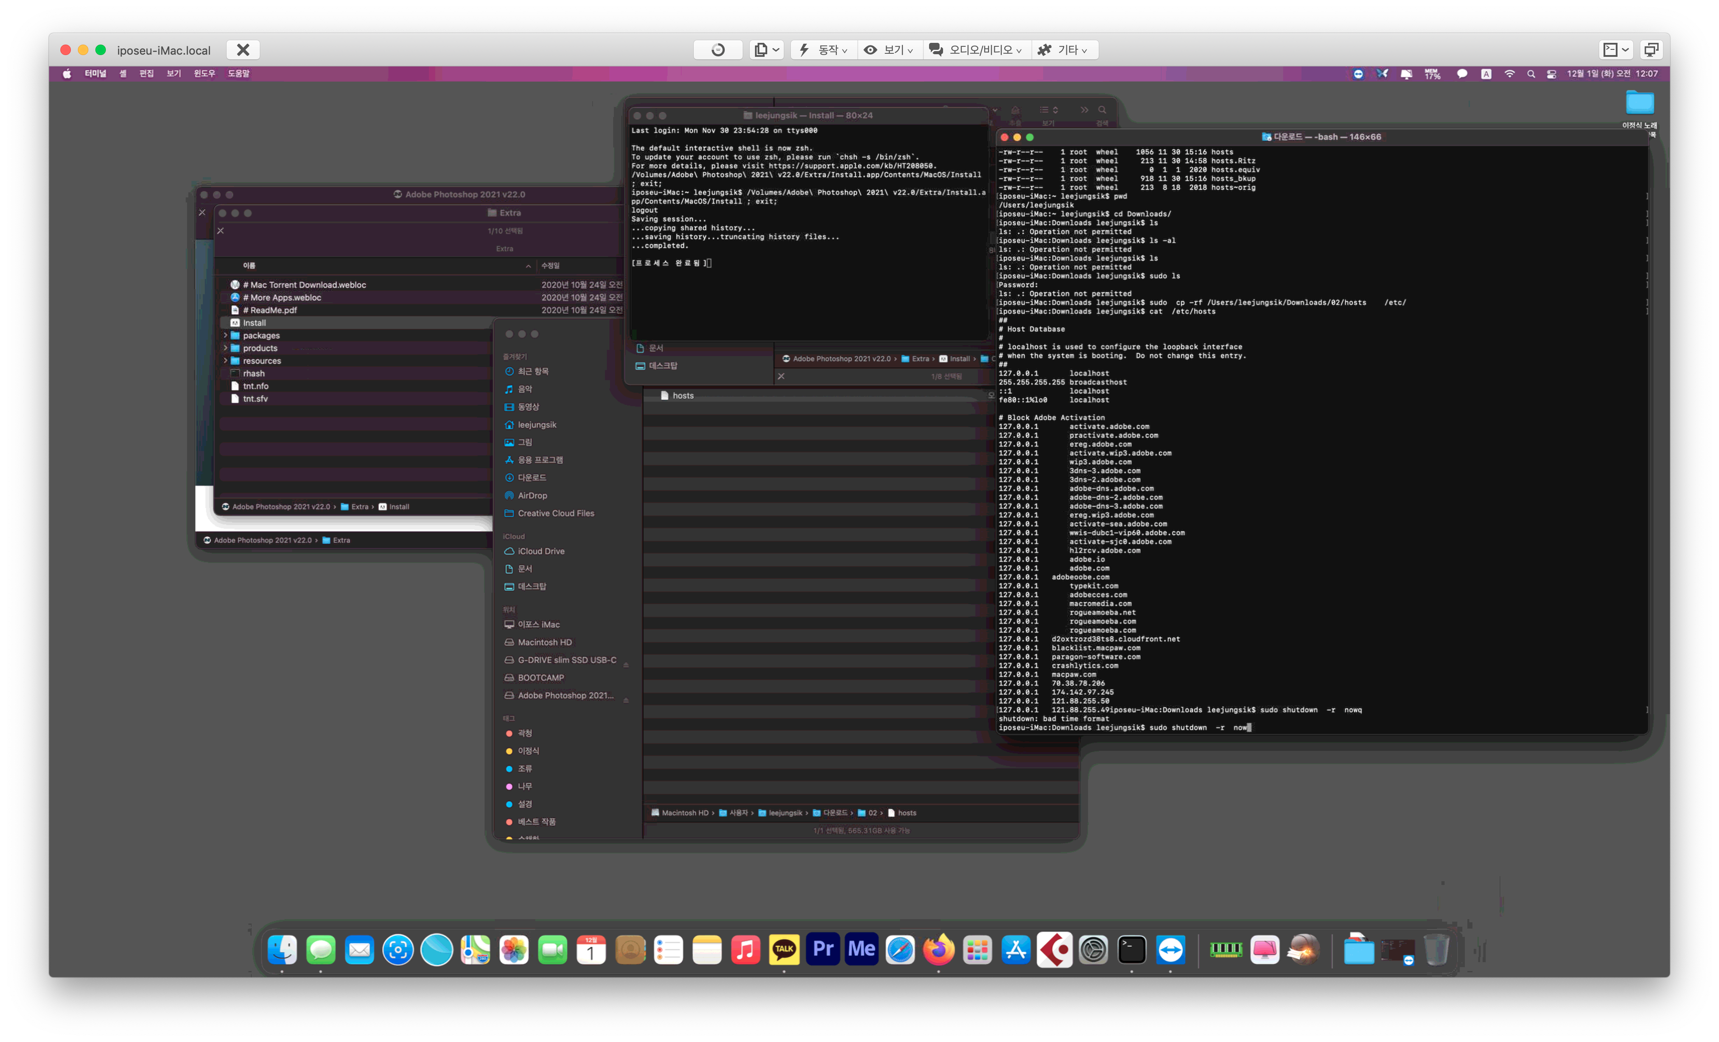This screenshot has height=1042, width=1719.
Task: Expand the resources folder in Extra window
Action: coord(225,360)
